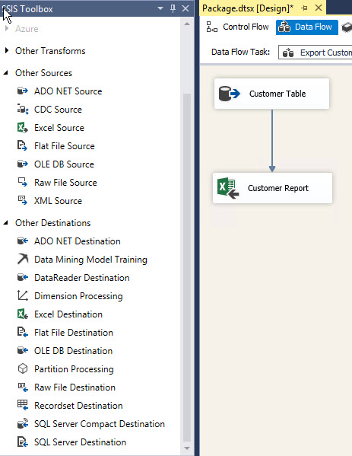This screenshot has width=352, height=456.
Task: Click the Customer Report Excel icon
Action: 228,188
